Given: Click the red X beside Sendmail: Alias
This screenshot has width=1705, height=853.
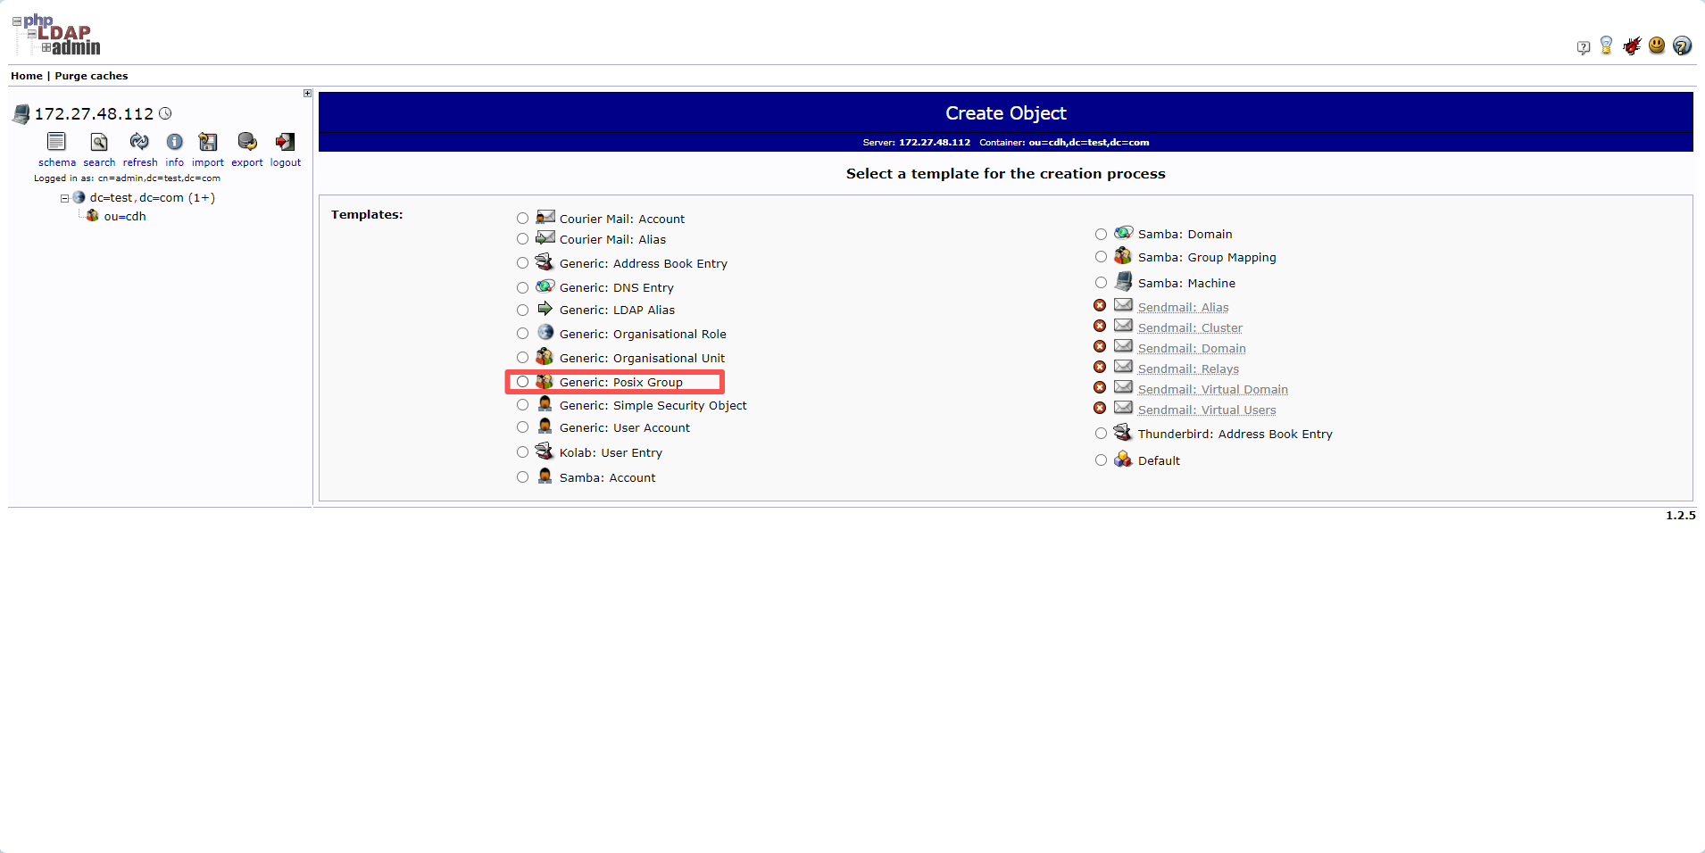Looking at the screenshot, I should click(x=1100, y=306).
